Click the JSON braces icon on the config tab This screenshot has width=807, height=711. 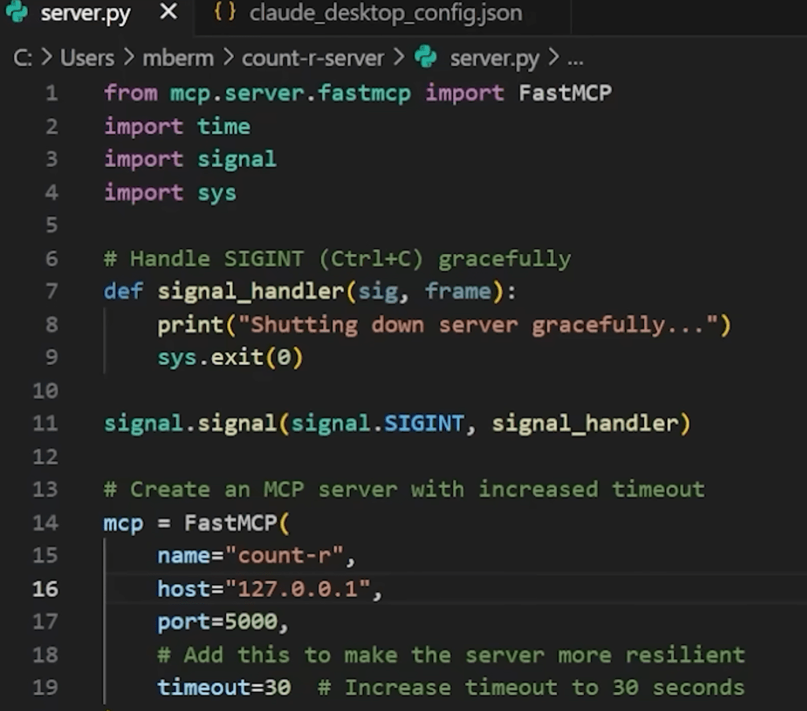[225, 13]
